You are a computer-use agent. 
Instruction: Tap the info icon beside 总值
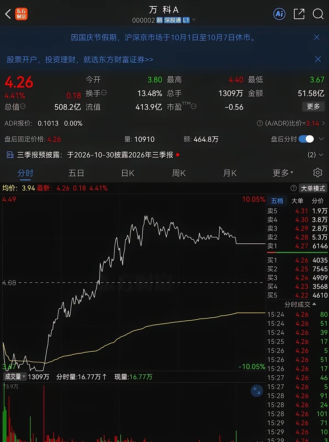coord(23,106)
